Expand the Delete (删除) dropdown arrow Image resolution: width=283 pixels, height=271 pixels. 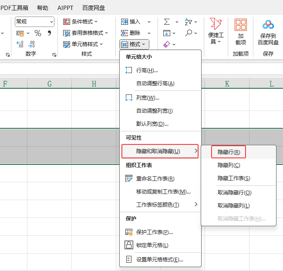pyautogui.click(x=149, y=33)
